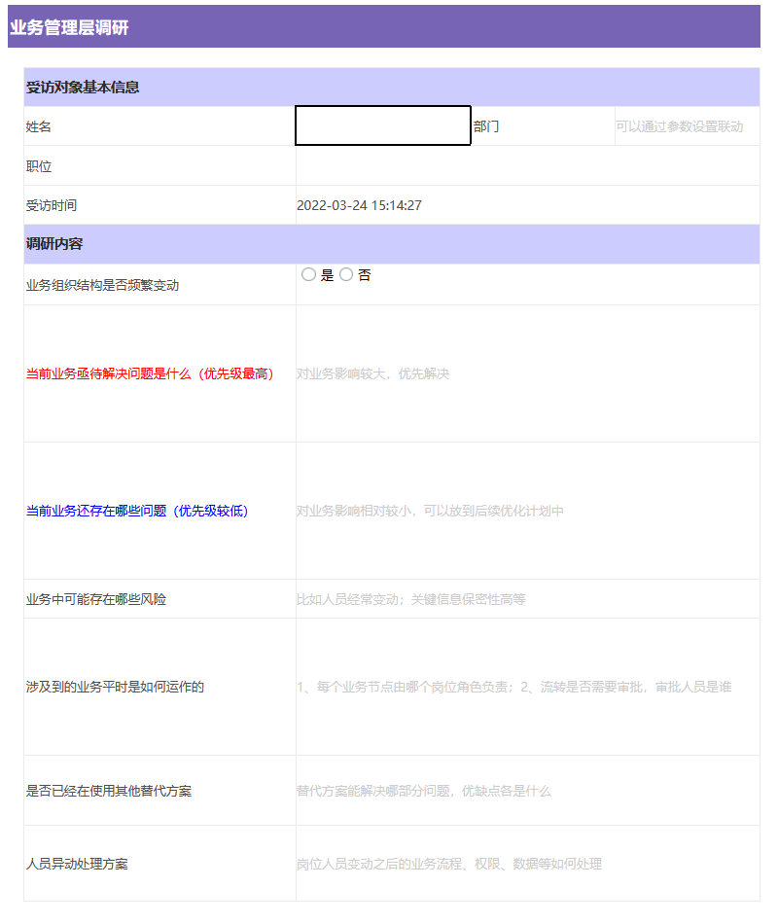Click the 业务中可能存在哪些风险 label
Screen dimensions: 778x923
96,599
